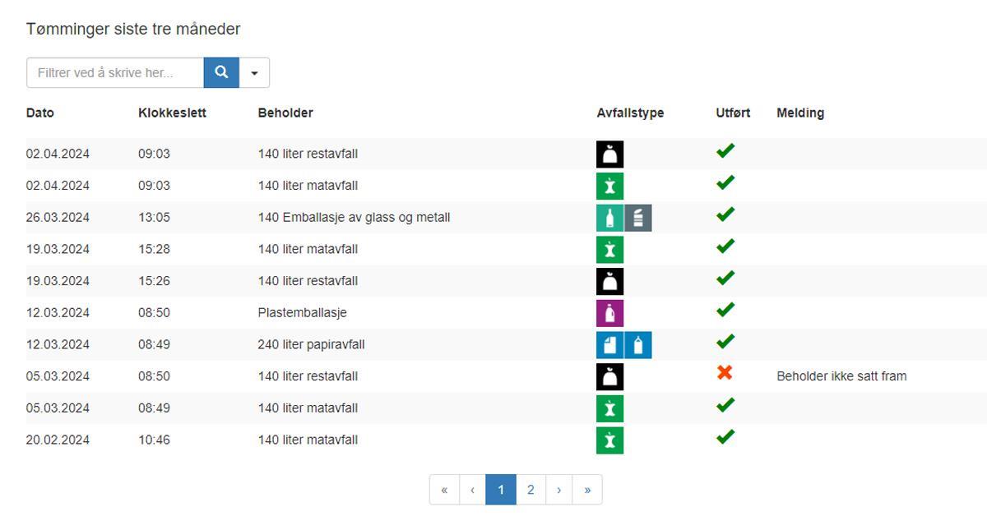This screenshot has width=987, height=516.
Task: Click 'Beholder ikke satt fram' message
Action: (841, 376)
